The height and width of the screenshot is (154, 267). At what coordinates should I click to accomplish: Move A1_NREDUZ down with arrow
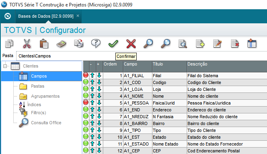[x=99, y=116]
